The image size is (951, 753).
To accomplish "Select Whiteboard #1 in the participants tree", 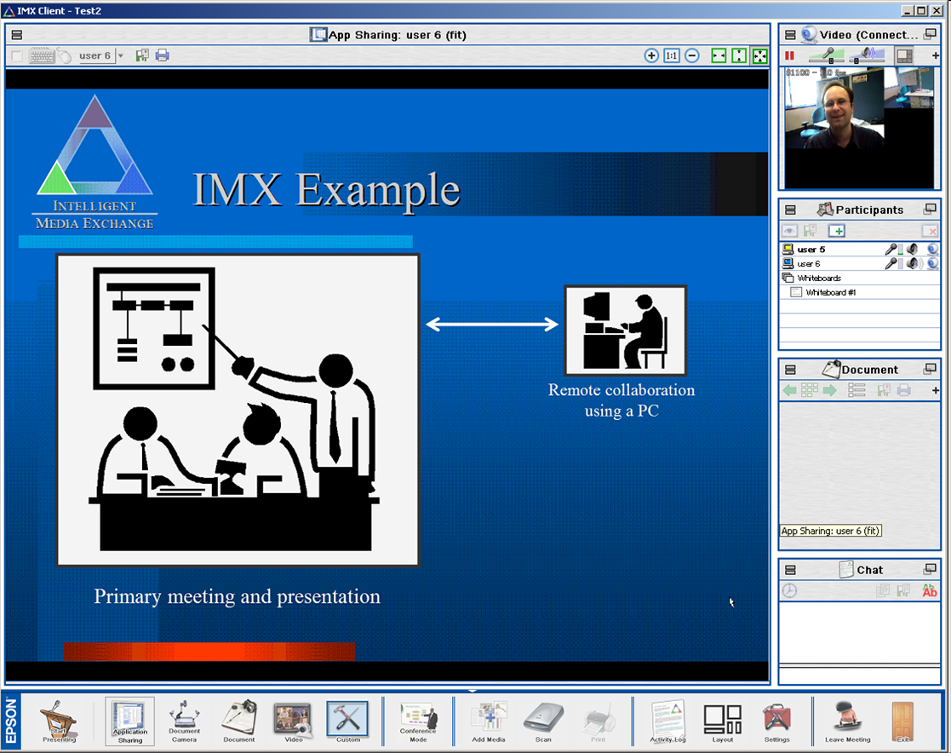I will (830, 292).
